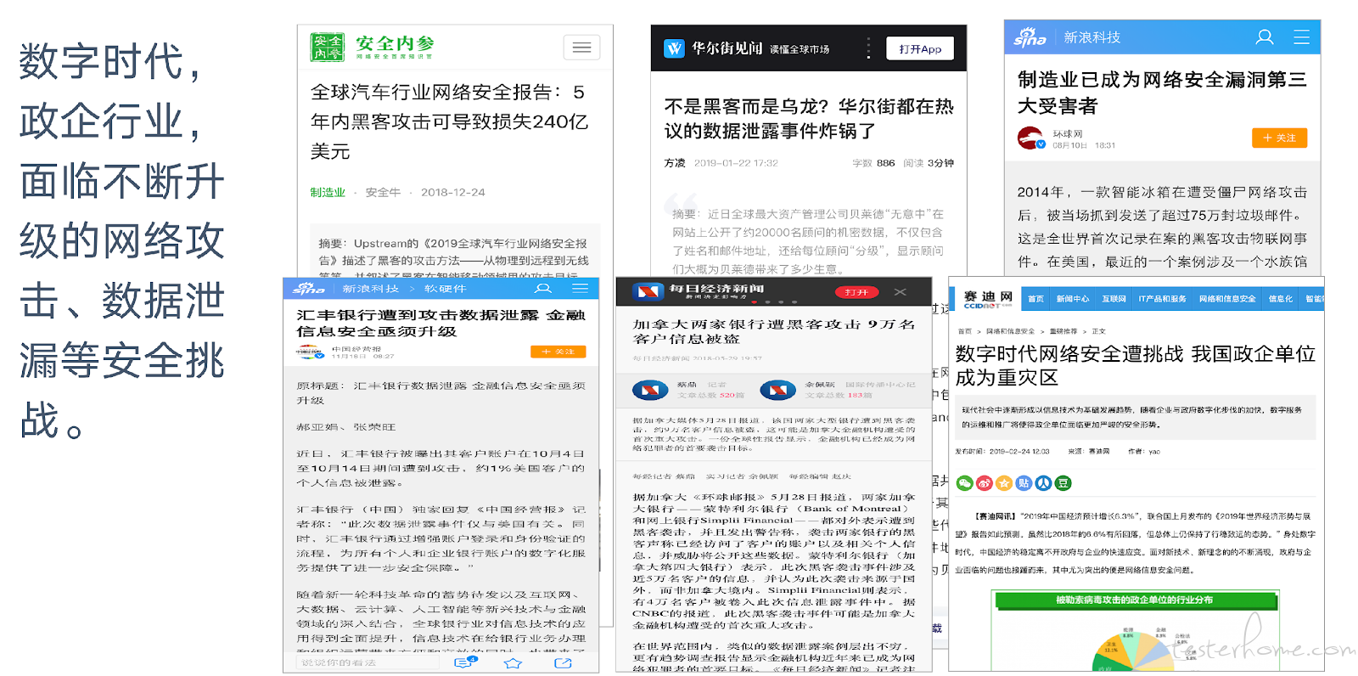Share to Qzone via yellow star icon
The height and width of the screenshot is (676, 1358).
click(1004, 483)
